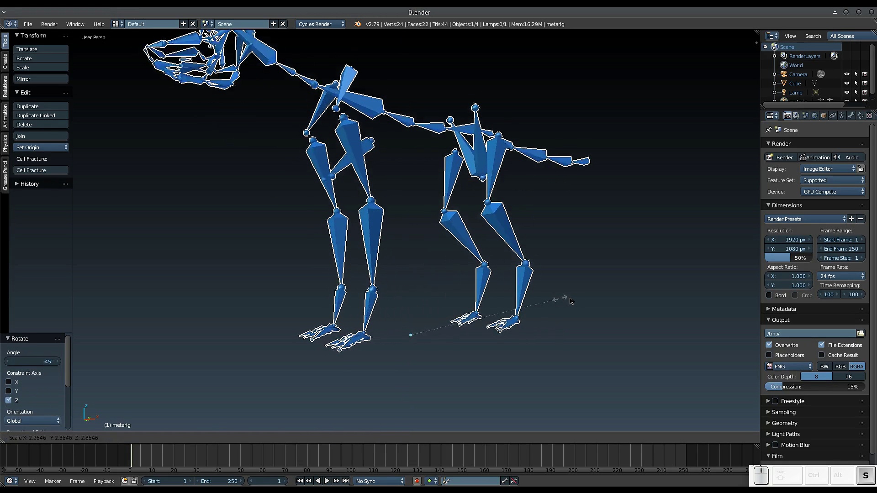The height and width of the screenshot is (493, 877).
Task: Browse output folder with file icon
Action: [x=861, y=333]
